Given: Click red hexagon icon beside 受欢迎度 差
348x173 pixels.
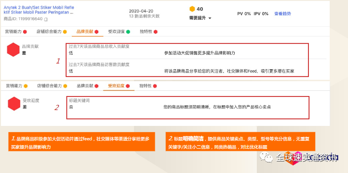Looking at the screenshot, I should [14, 103].
